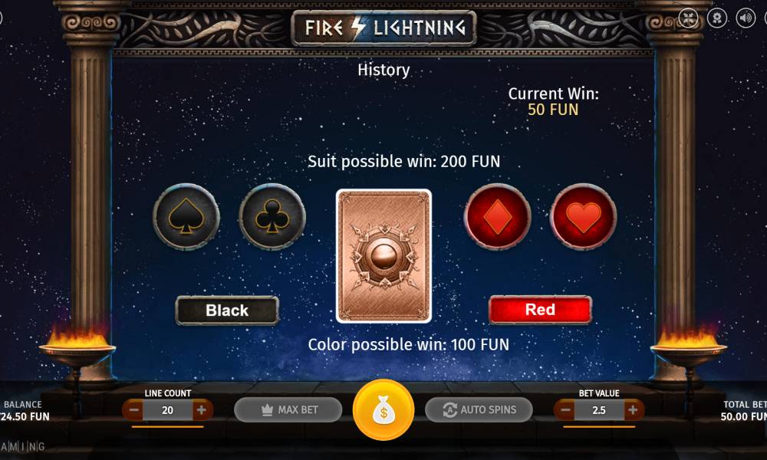Open the achievements badge icon
Image resolution: width=767 pixels, height=460 pixels.
(717, 18)
